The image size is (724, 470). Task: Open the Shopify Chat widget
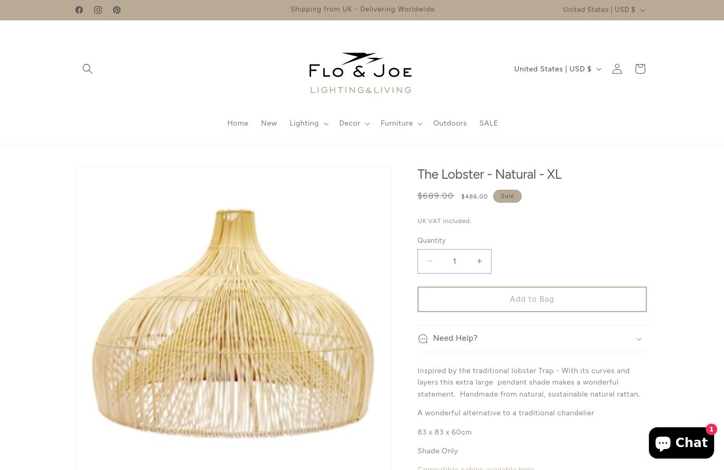click(x=681, y=443)
